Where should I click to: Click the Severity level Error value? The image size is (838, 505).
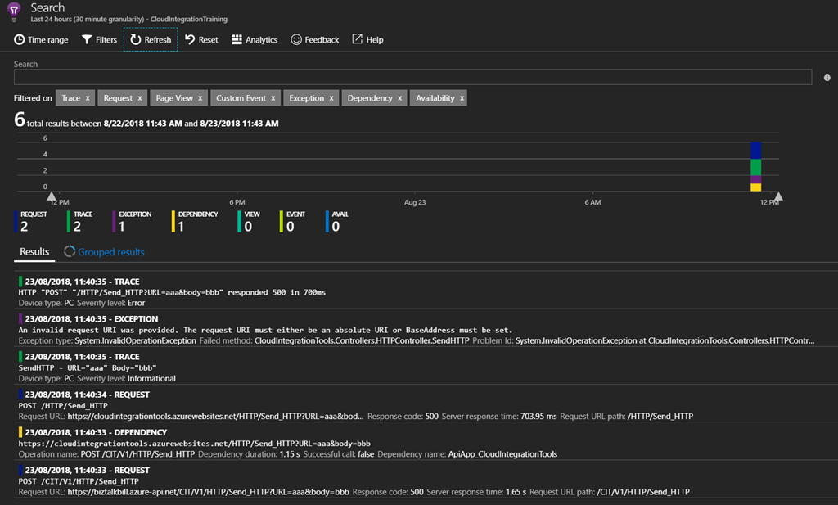coord(137,303)
